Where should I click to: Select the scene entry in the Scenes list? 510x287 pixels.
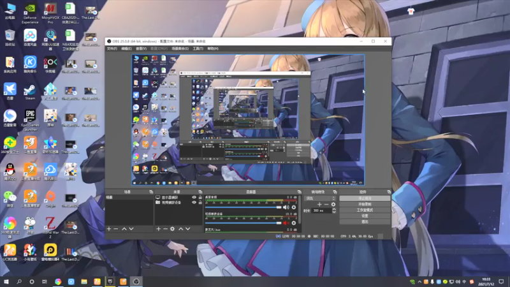(x=129, y=198)
